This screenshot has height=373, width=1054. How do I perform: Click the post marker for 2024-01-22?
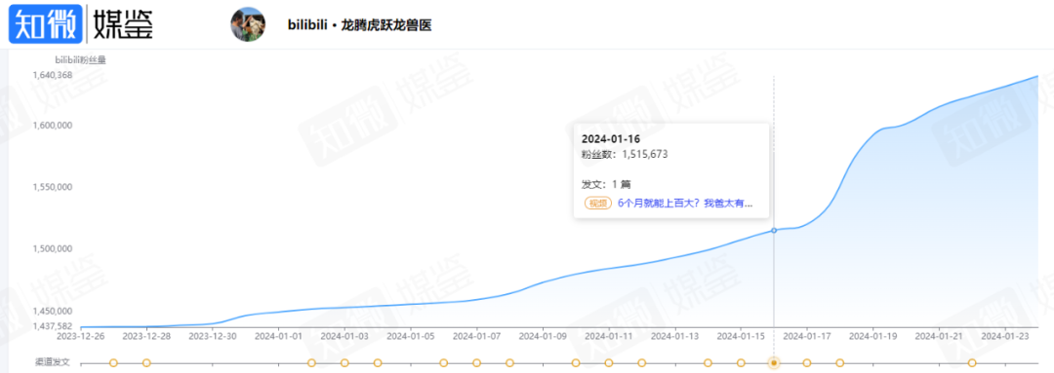point(972,363)
